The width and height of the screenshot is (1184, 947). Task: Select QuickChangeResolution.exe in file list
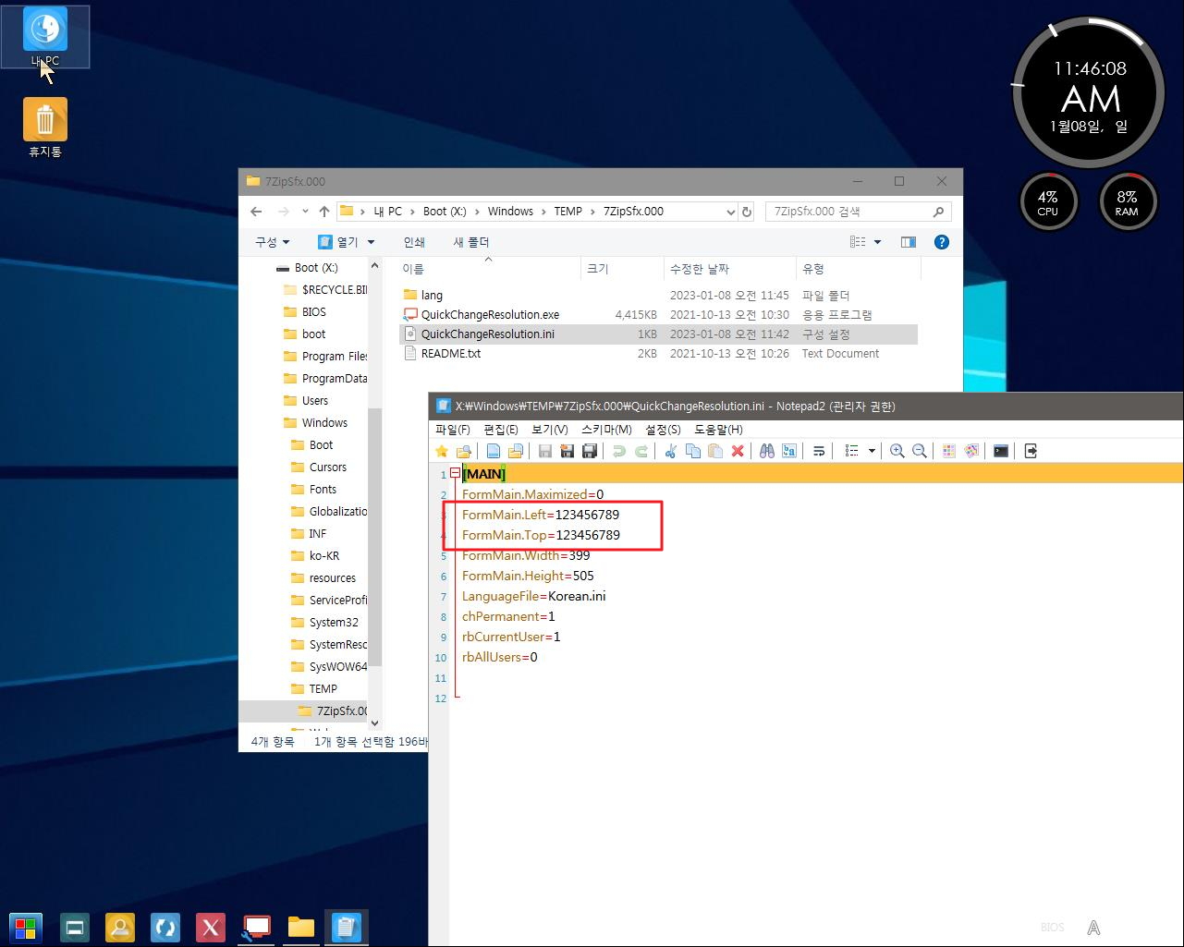(x=490, y=315)
